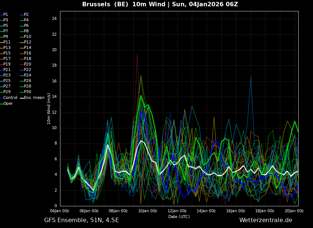Click the 10m Wind (m/s) axis label
Viewport: 313px width, 228px height.
click(49, 108)
